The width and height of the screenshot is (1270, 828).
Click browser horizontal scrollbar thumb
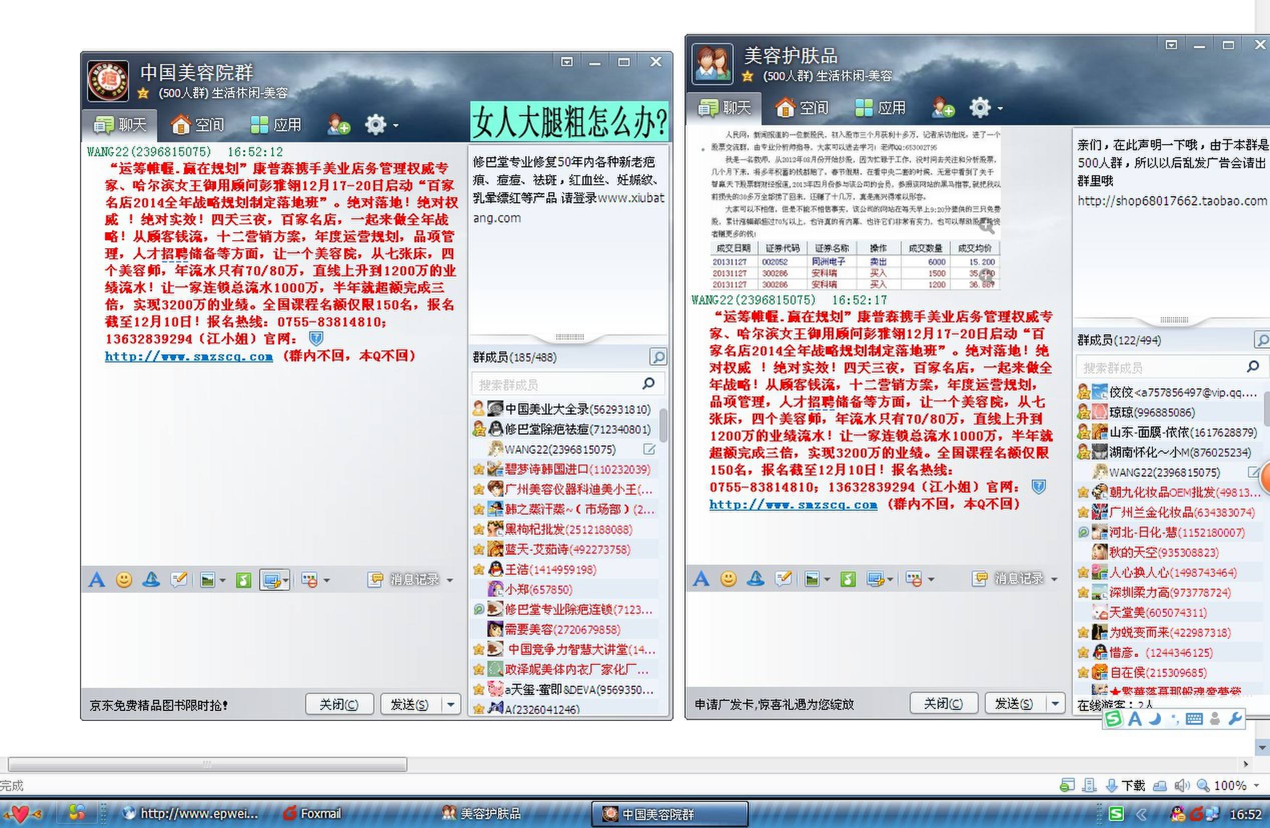pyautogui.click(x=208, y=764)
